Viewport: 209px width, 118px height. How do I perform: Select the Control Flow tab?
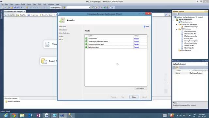coord(10,15)
